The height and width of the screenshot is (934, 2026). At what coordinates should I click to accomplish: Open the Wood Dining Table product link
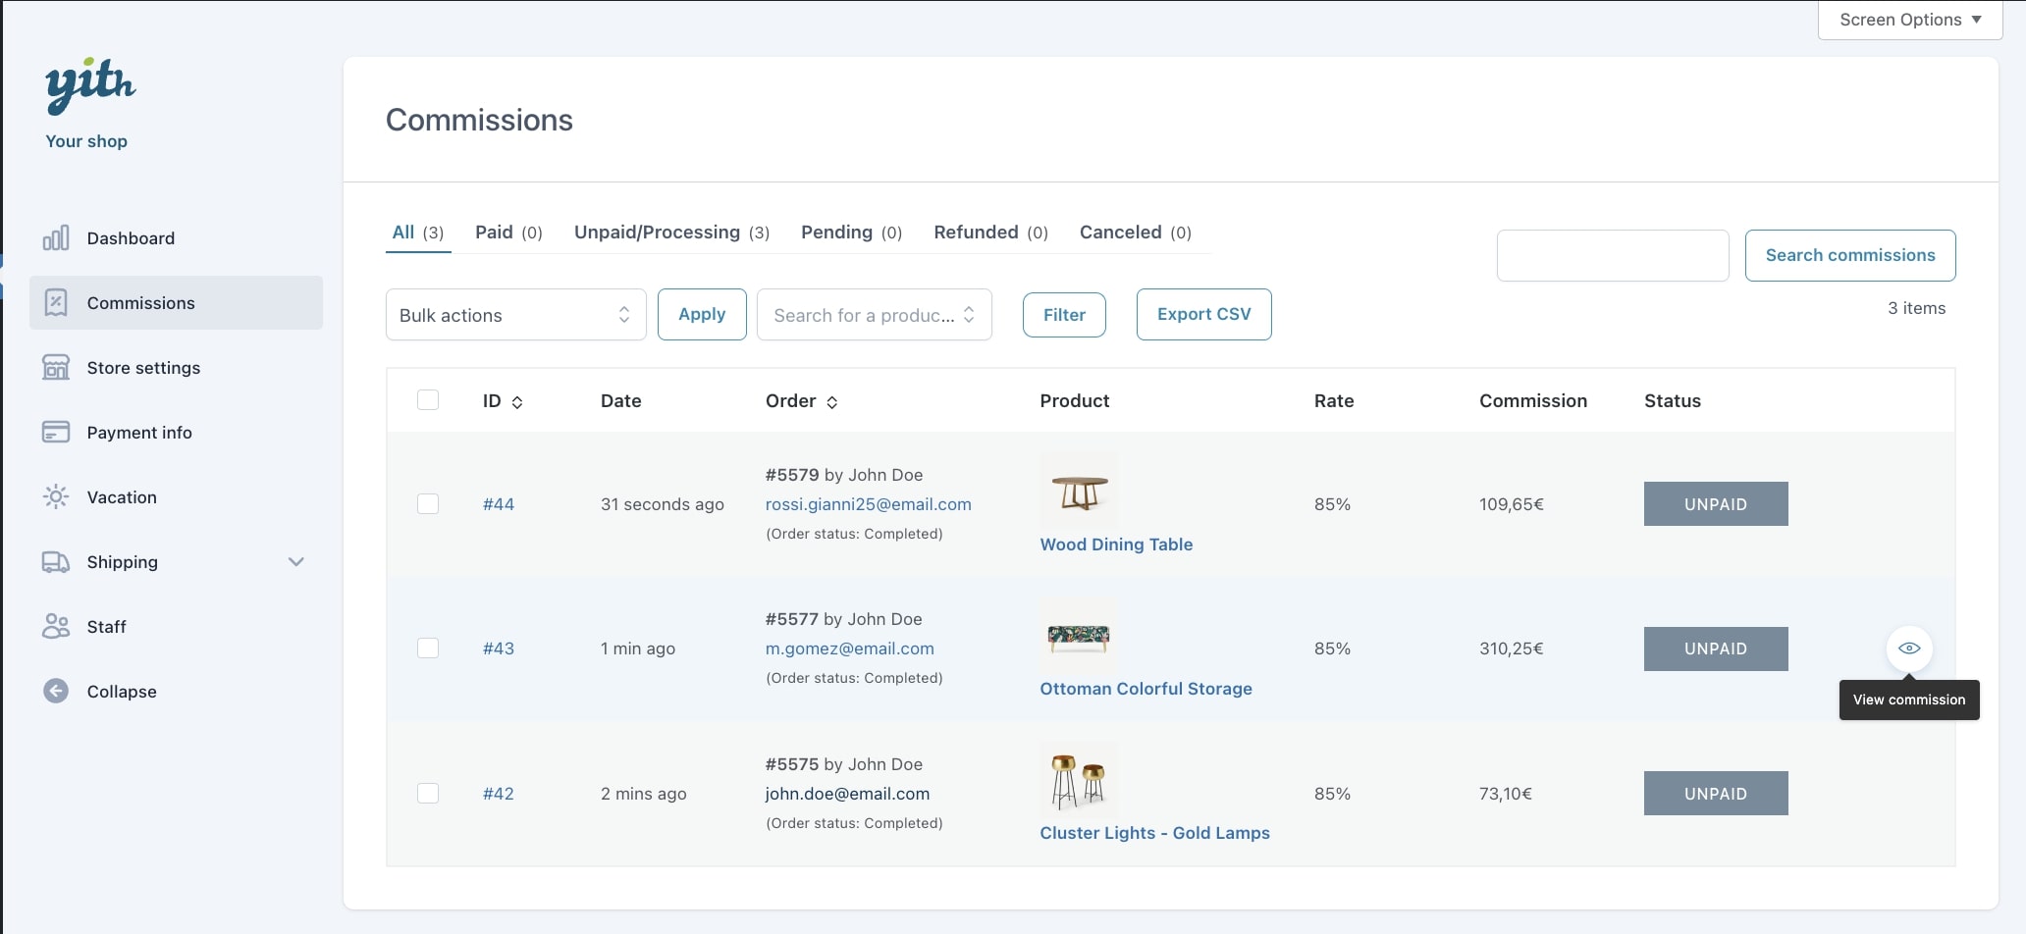[1116, 545]
